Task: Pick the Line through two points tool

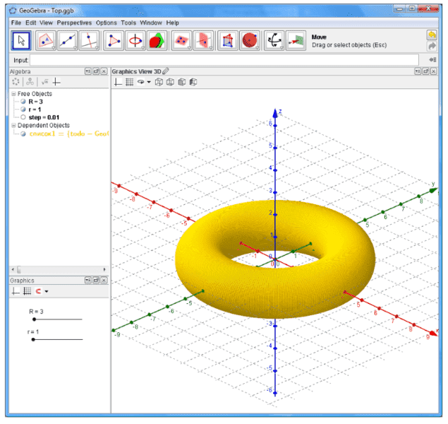Action: [x=68, y=41]
